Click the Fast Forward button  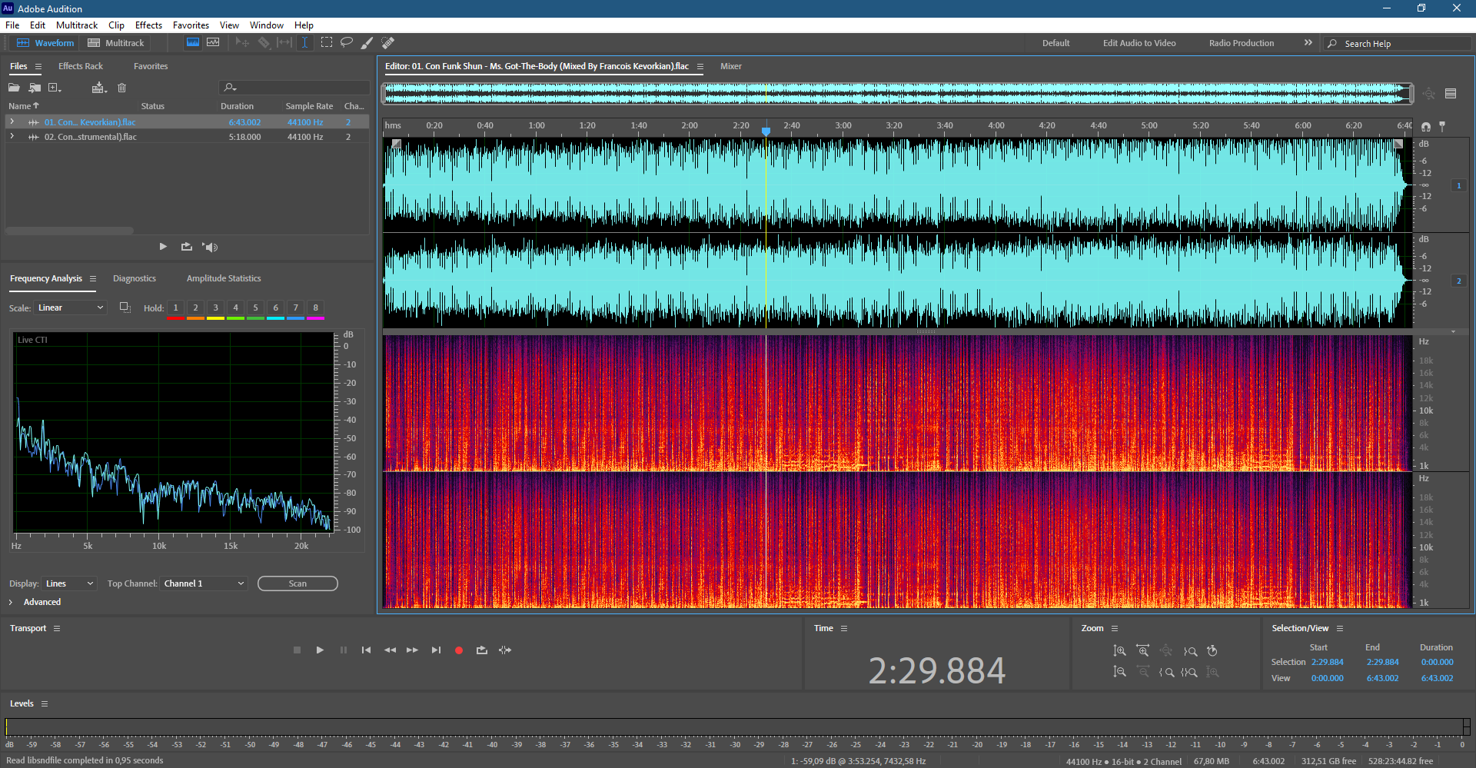(x=412, y=650)
